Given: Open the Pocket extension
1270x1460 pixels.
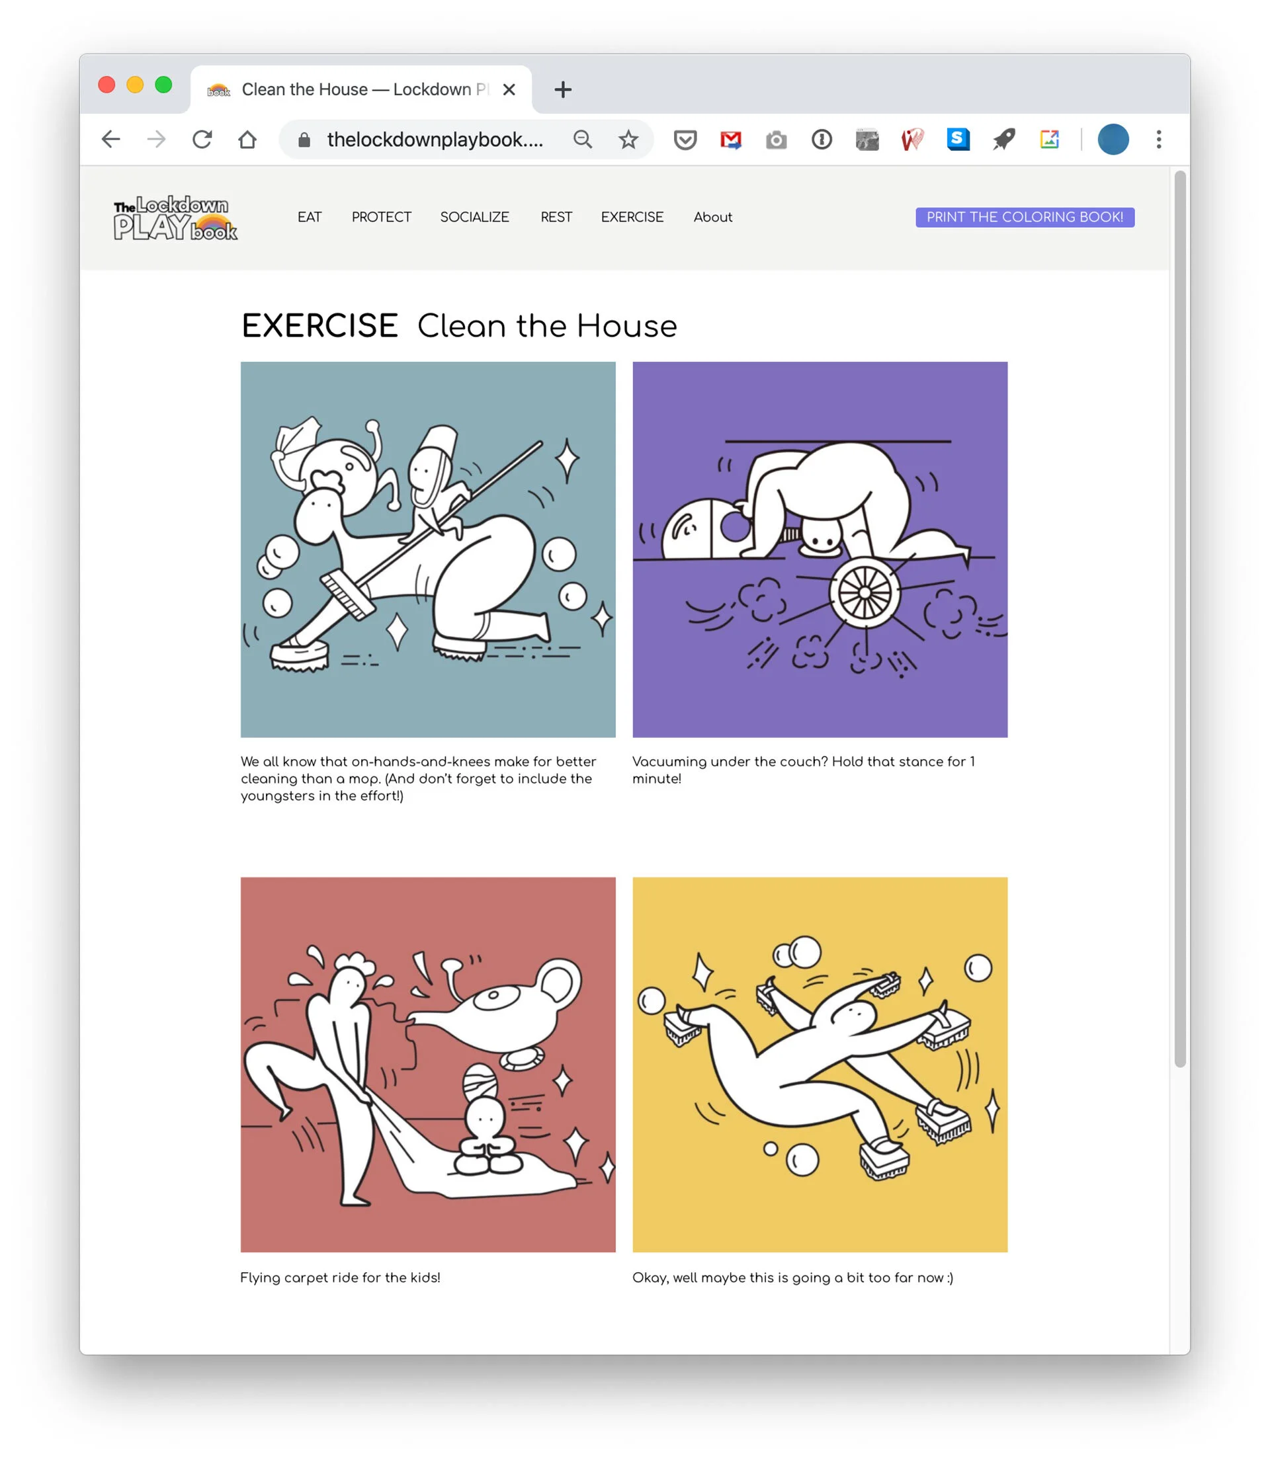Looking at the screenshot, I should (x=685, y=140).
